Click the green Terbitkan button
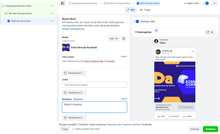Image resolution: width=220 pixels, height=134 pixels. point(210,129)
